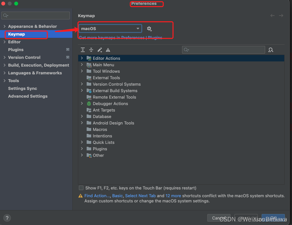Expand Database tree node
This screenshot has height=225, width=292.
point(82,116)
